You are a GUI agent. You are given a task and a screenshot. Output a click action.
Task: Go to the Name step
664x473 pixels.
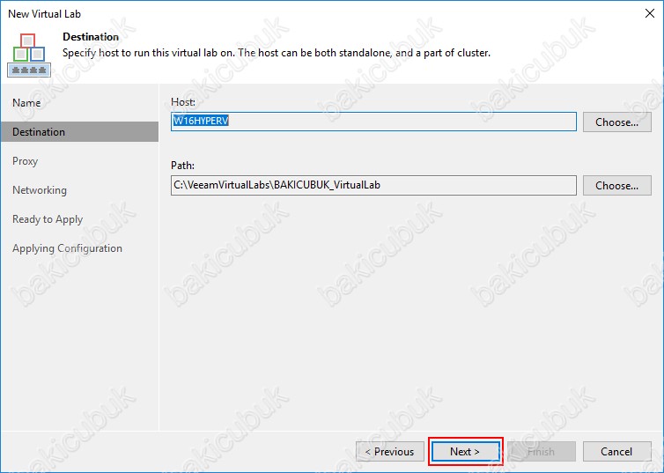(x=26, y=103)
